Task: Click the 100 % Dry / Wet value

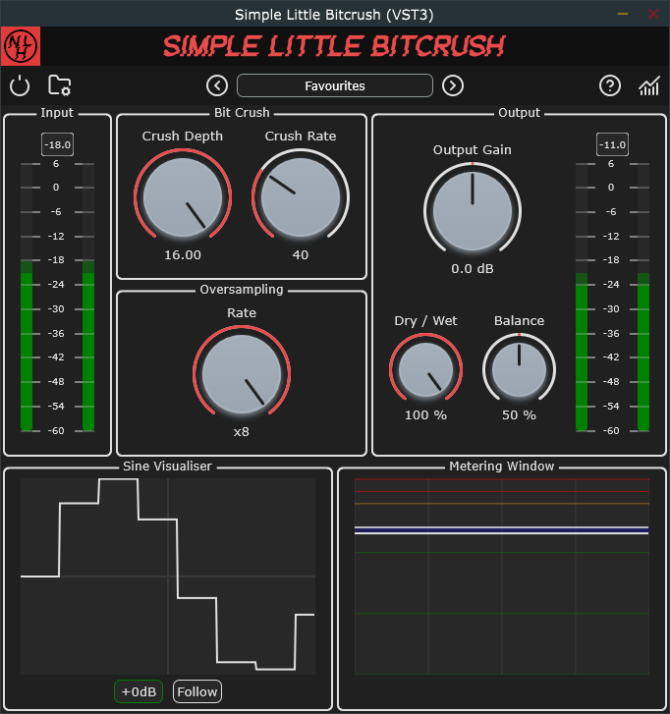Action: click(425, 415)
